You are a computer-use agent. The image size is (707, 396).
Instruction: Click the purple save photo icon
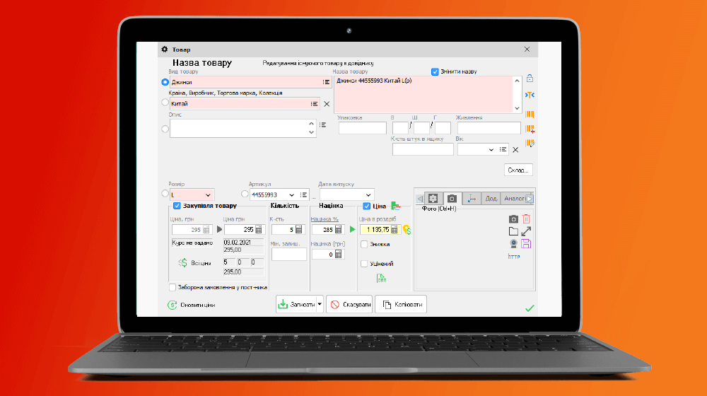click(x=526, y=243)
